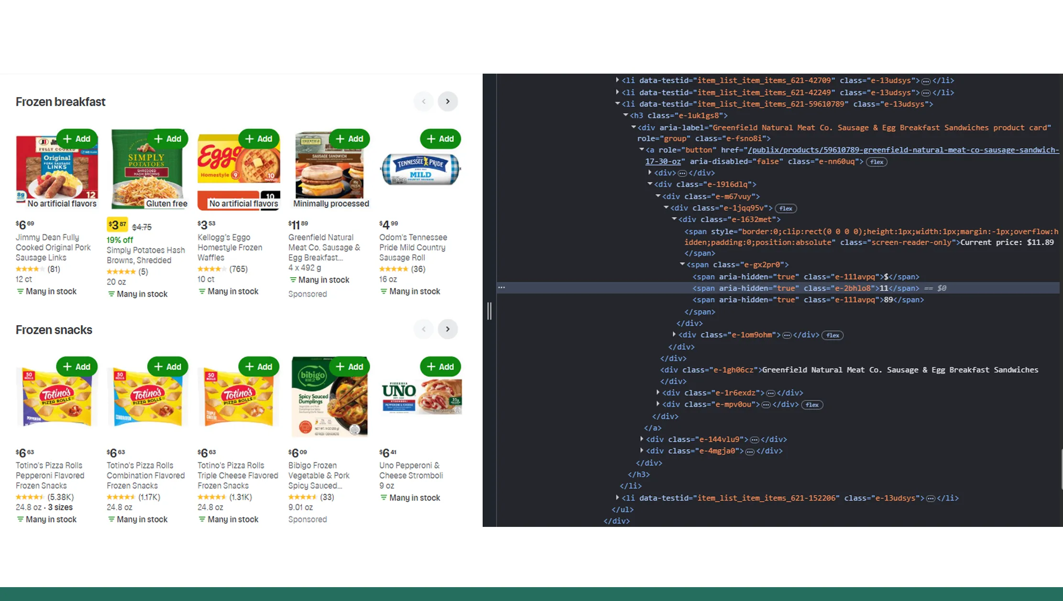The image size is (1063, 601).
Task: Click the flex badge beside e-1jqq95v div
Action: pos(786,208)
